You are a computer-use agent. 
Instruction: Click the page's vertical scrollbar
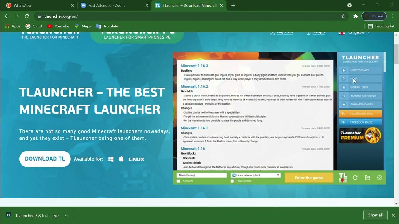[396, 54]
